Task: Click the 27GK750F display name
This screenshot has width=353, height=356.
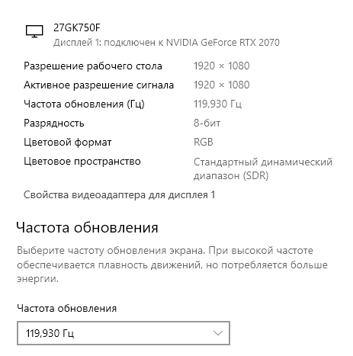Action: point(77,27)
